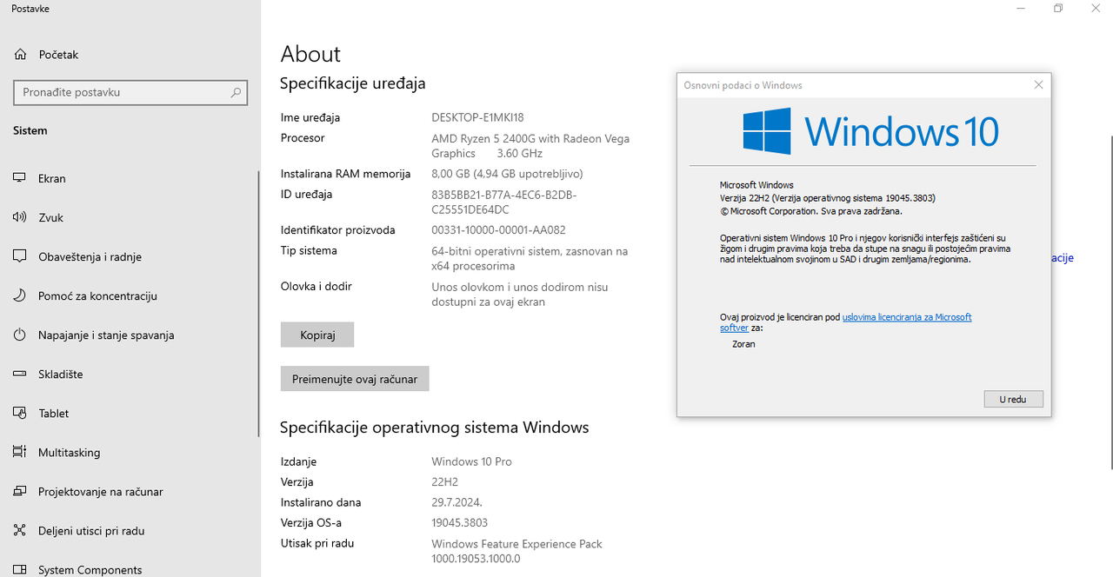Click the Multitasking icon in sidebar
The image size is (1113, 577).
click(20, 452)
